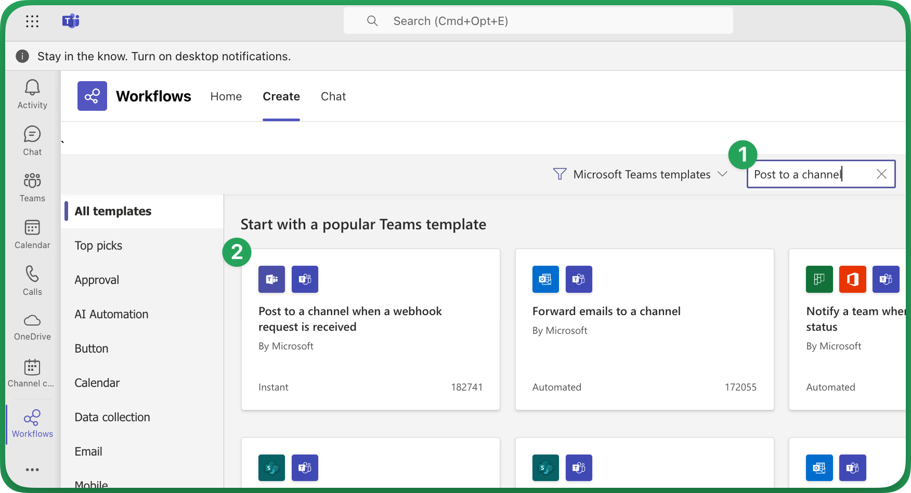Open Calendar in the left app sidebar
Image resolution: width=911 pixels, height=493 pixels.
pyautogui.click(x=32, y=234)
